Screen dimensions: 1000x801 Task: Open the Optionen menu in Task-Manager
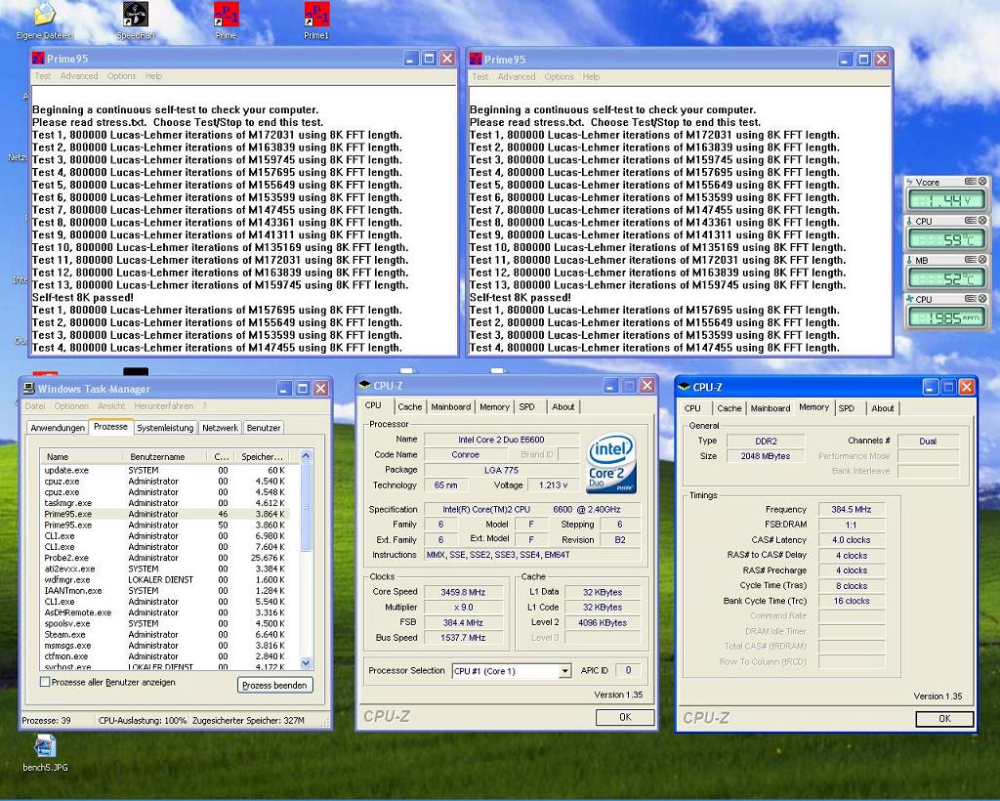(71, 405)
